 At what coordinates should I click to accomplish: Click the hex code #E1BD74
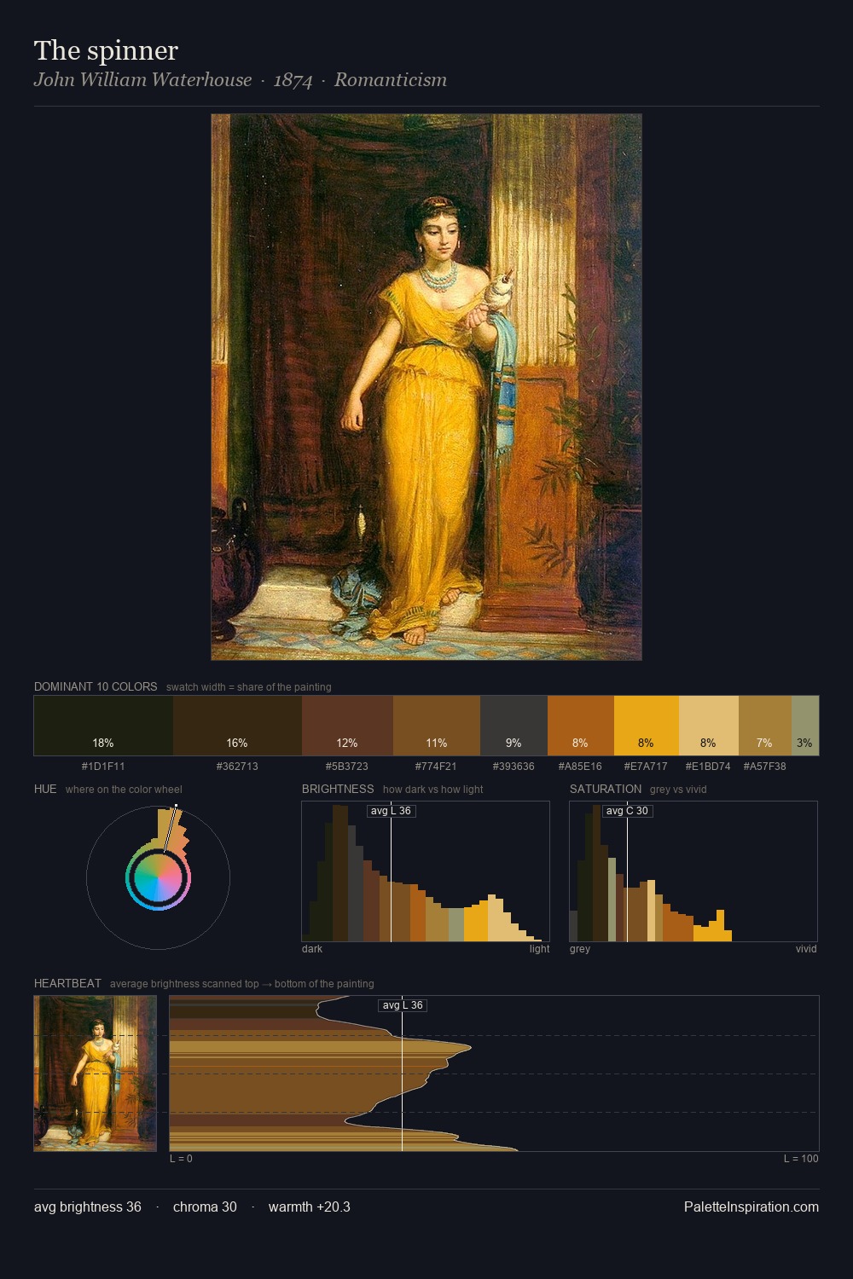pyautogui.click(x=708, y=767)
